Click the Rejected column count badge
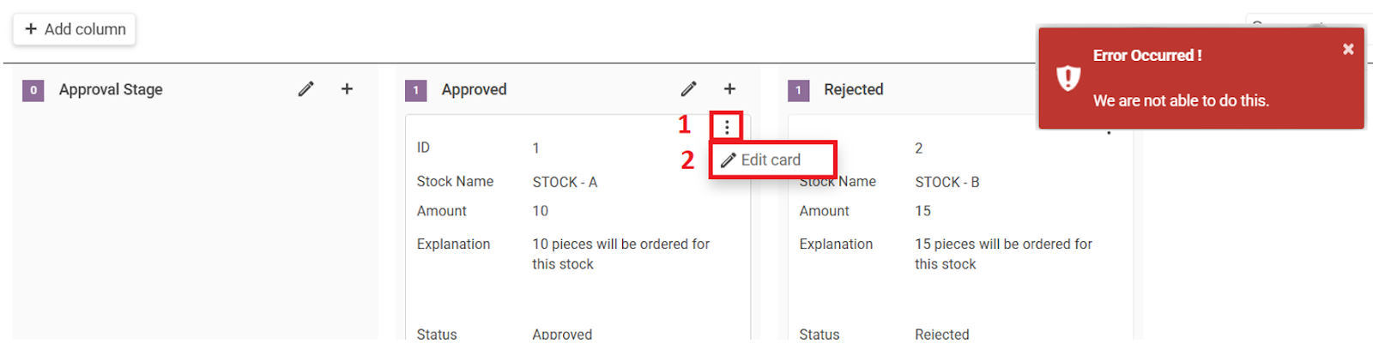This screenshot has height=350, width=1373. click(x=799, y=90)
